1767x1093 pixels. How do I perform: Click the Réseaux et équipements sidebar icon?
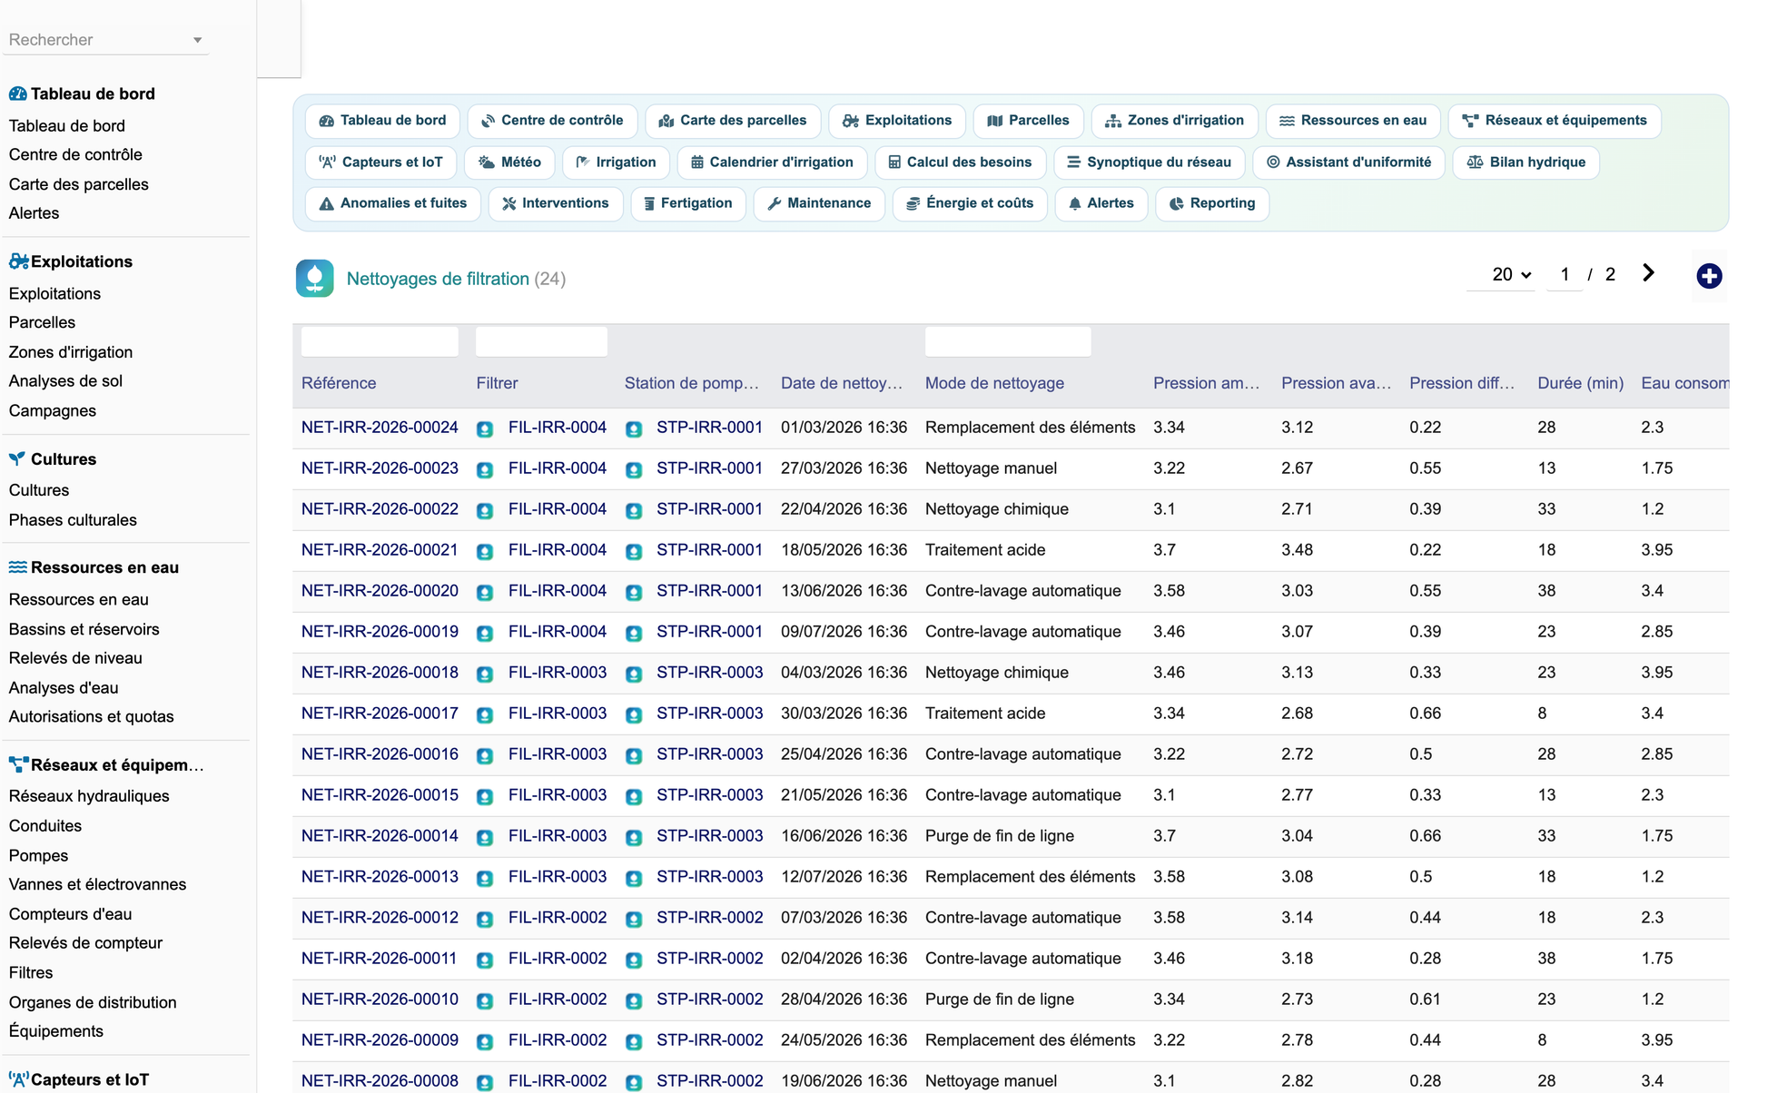[18, 764]
